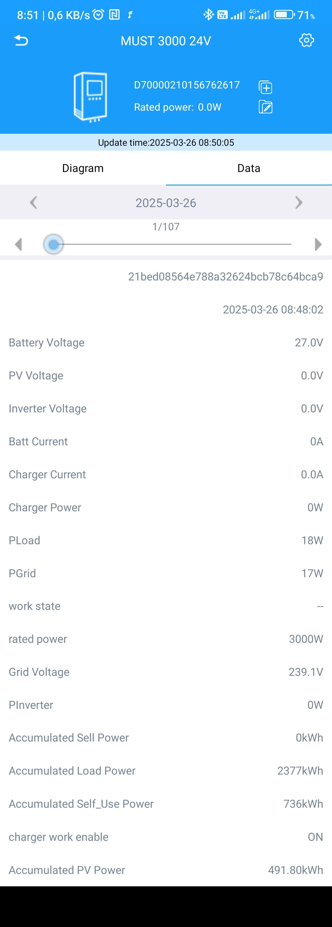Tap the alarm clock status icon
The image size is (332, 927).
(x=98, y=15)
